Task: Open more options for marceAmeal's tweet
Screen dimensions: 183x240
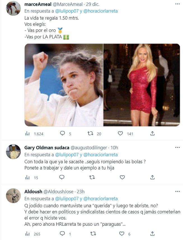Action: (x=177, y=4)
